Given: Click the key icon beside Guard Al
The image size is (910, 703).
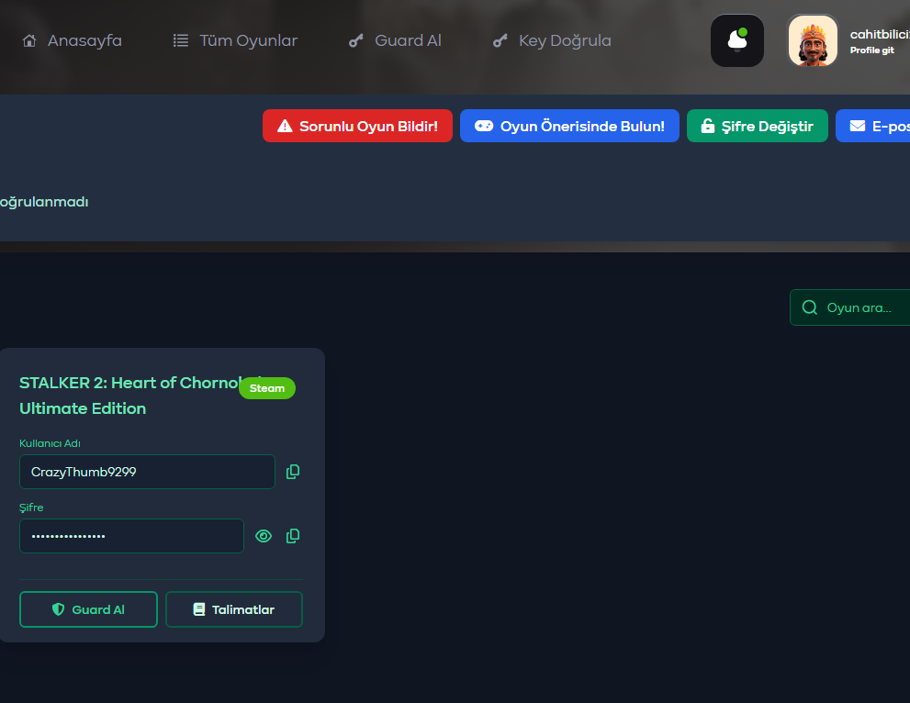Looking at the screenshot, I should pyautogui.click(x=355, y=40).
